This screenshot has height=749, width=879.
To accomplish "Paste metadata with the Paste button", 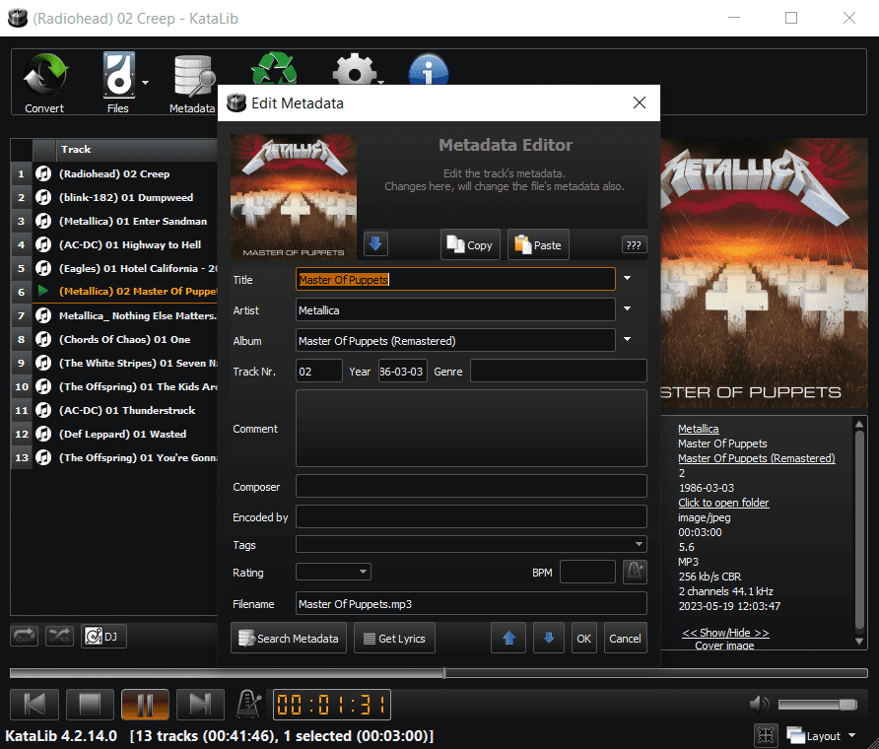I will [538, 245].
